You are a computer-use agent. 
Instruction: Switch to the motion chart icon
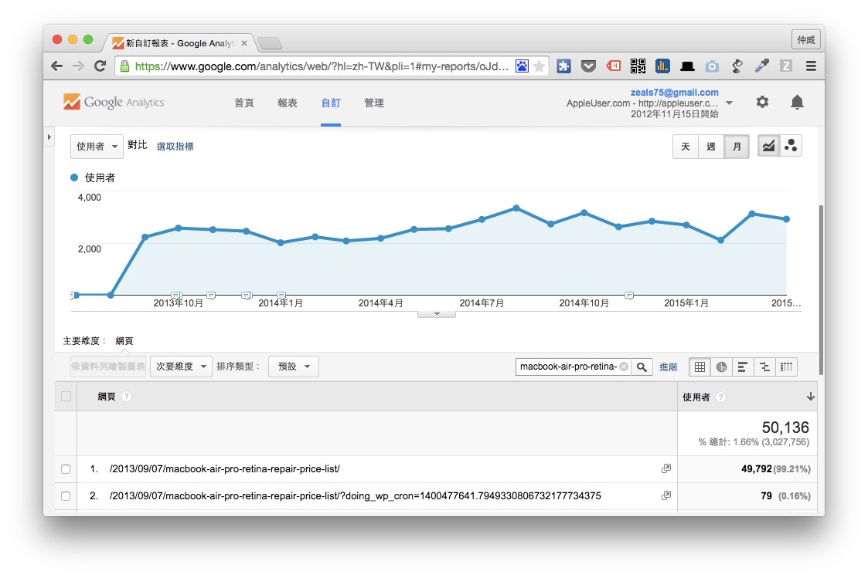[x=791, y=146]
